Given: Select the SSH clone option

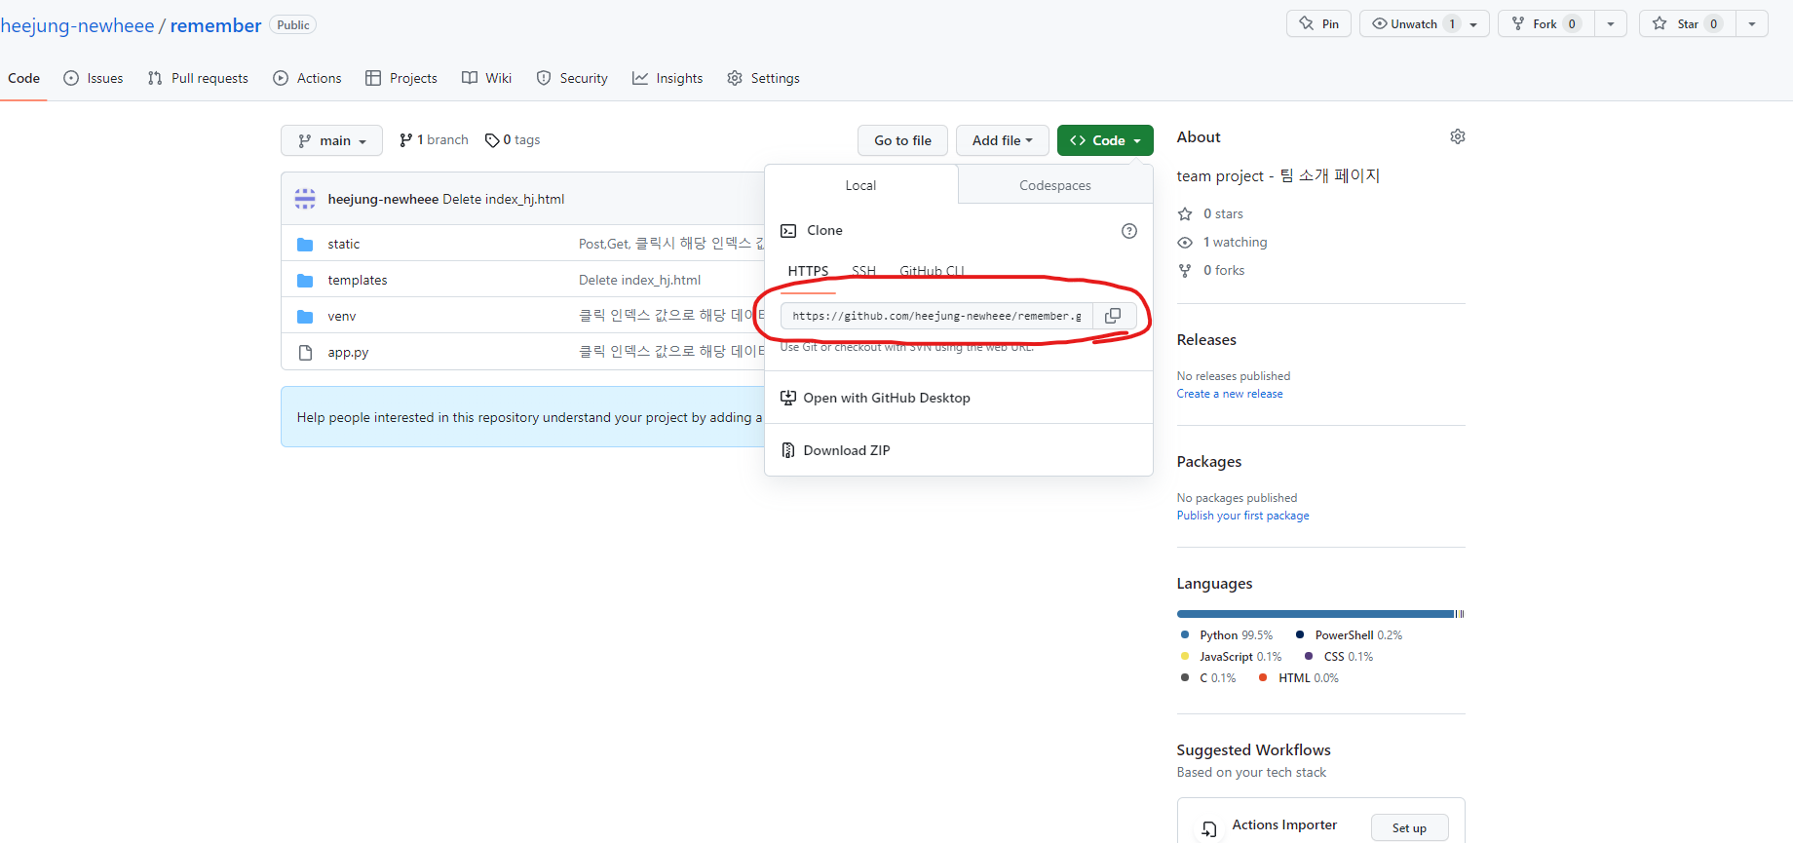Looking at the screenshot, I should 863,271.
